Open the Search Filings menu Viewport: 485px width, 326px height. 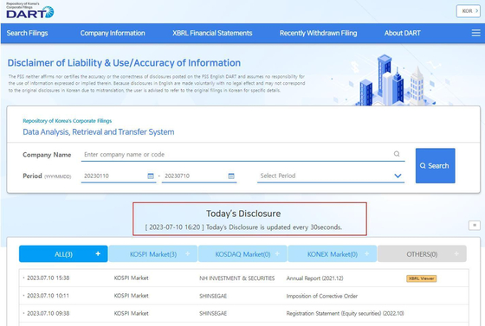click(27, 33)
